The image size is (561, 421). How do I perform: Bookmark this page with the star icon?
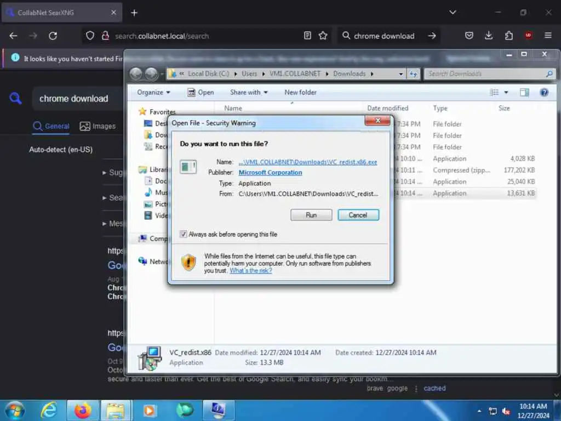pos(323,36)
